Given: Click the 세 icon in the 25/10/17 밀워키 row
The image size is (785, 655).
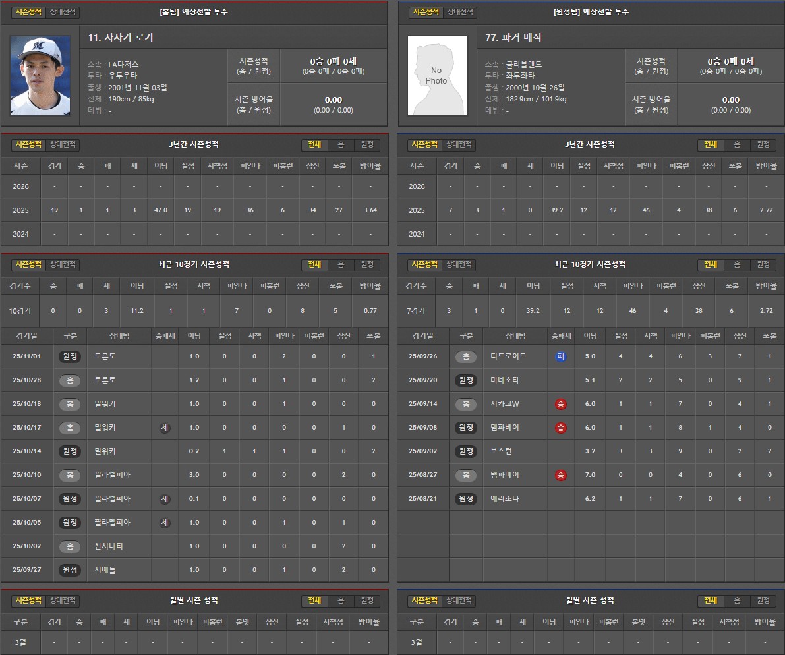Looking at the screenshot, I should point(165,428).
